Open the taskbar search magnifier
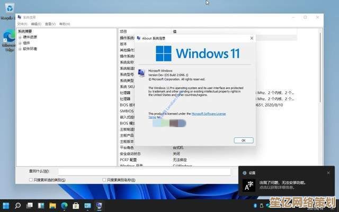Viewport: 339px width, 212px height. (x=17, y=206)
